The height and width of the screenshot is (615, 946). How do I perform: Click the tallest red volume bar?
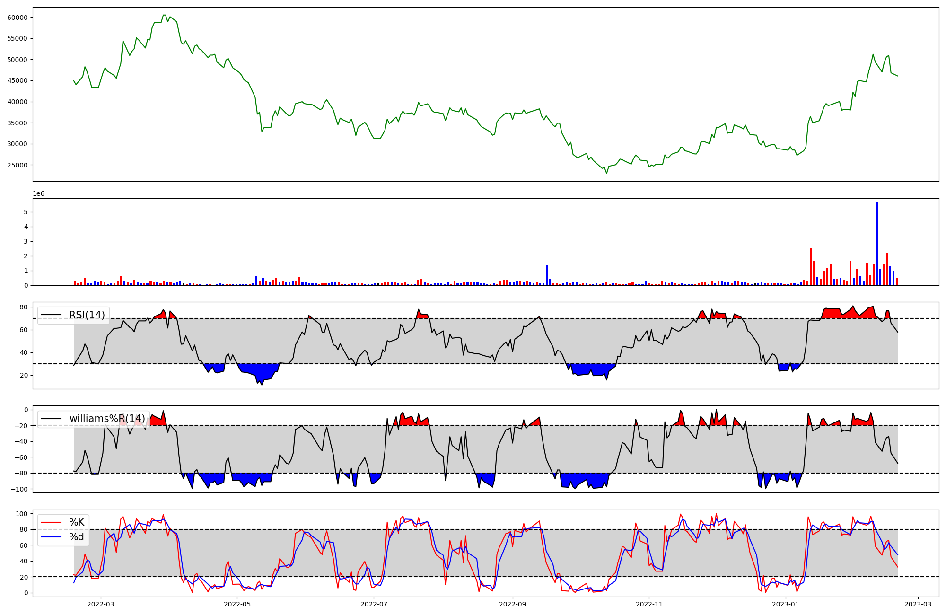tap(811, 266)
